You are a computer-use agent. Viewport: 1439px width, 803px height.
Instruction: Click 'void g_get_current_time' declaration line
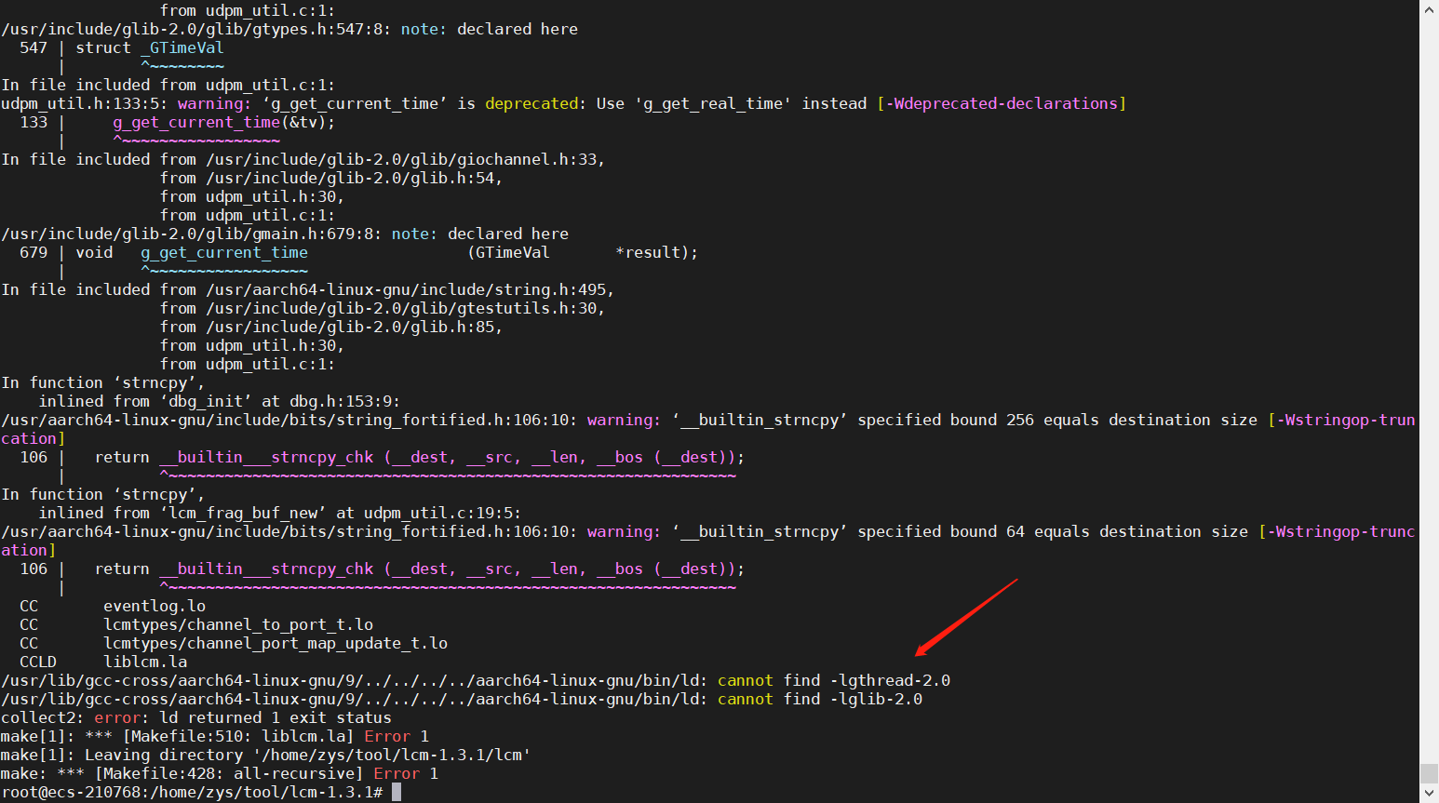[387, 252]
